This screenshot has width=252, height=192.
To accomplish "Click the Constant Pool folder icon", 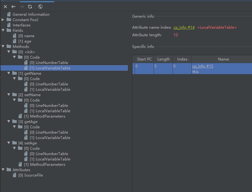I will pos(9,20).
